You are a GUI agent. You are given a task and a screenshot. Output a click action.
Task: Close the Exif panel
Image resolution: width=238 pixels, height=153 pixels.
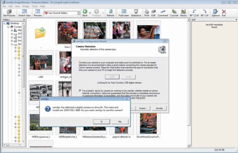(x=236, y=19)
